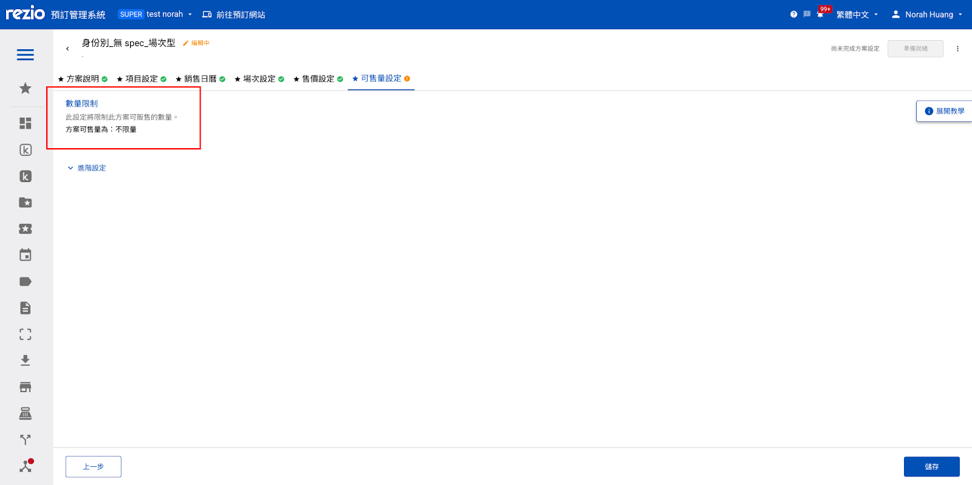Click the star ticket icon in the sidebar
The width and height of the screenshot is (972, 485).
pyautogui.click(x=26, y=229)
